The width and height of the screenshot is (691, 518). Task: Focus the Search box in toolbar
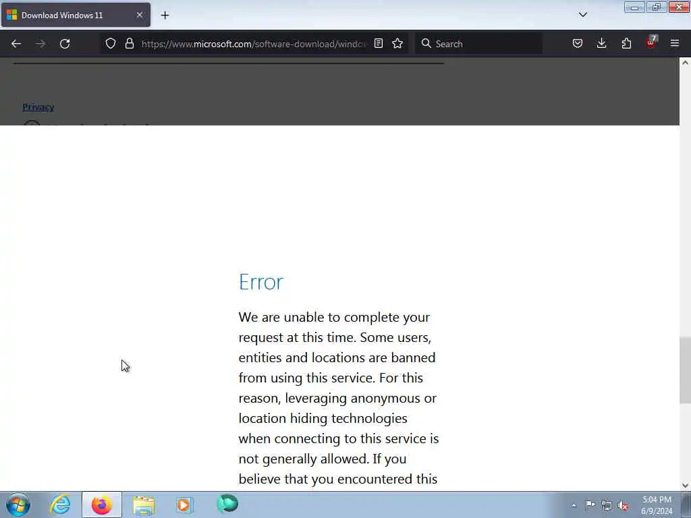(479, 44)
